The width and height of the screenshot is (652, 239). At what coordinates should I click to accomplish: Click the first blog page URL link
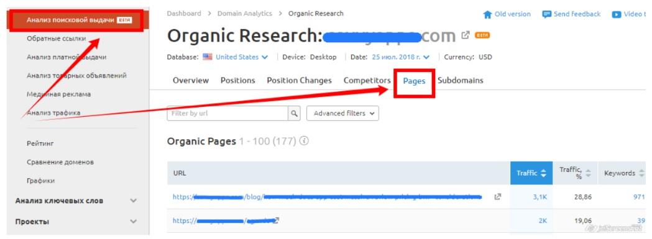328,197
